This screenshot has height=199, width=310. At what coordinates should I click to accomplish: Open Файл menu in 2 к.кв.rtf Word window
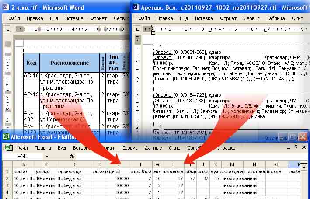point(14,19)
